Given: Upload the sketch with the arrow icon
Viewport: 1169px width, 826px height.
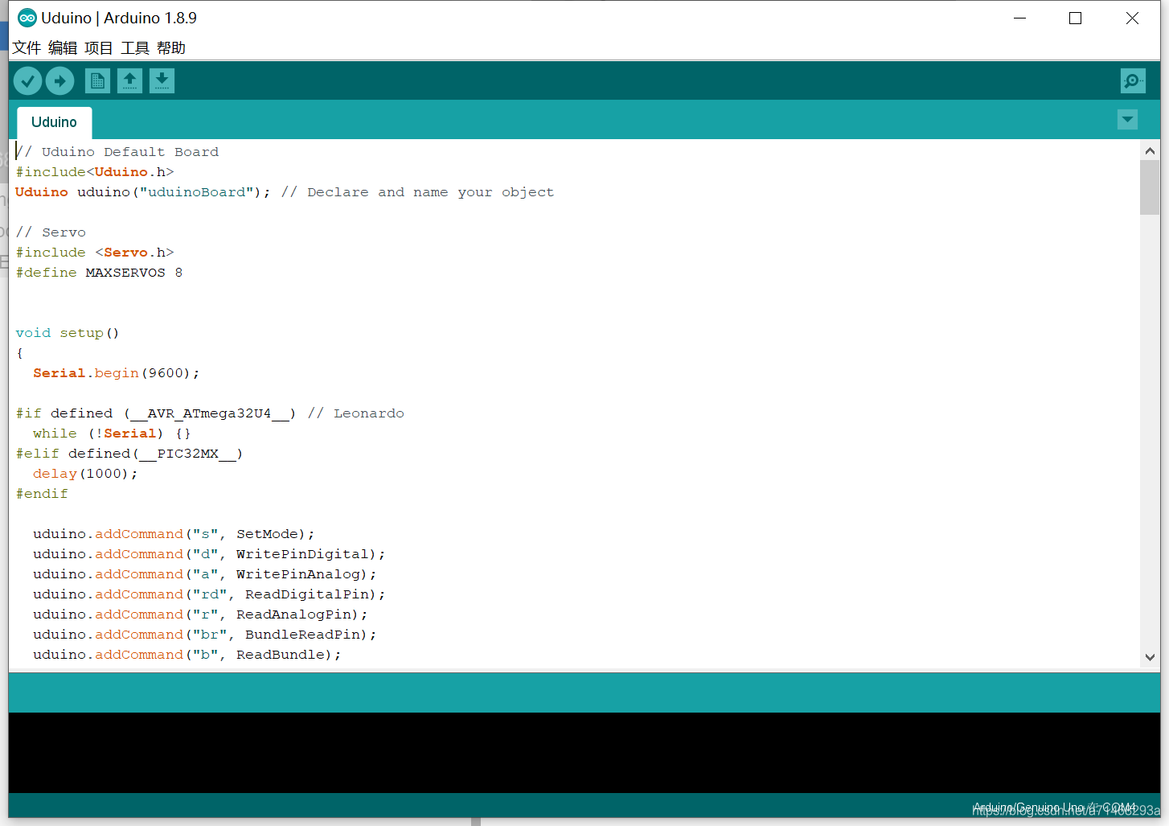Looking at the screenshot, I should tap(59, 80).
